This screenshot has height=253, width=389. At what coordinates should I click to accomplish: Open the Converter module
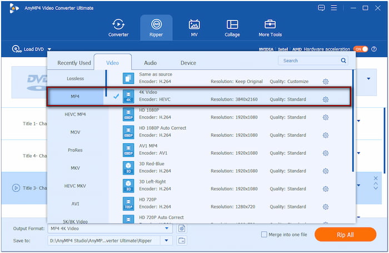click(x=118, y=28)
